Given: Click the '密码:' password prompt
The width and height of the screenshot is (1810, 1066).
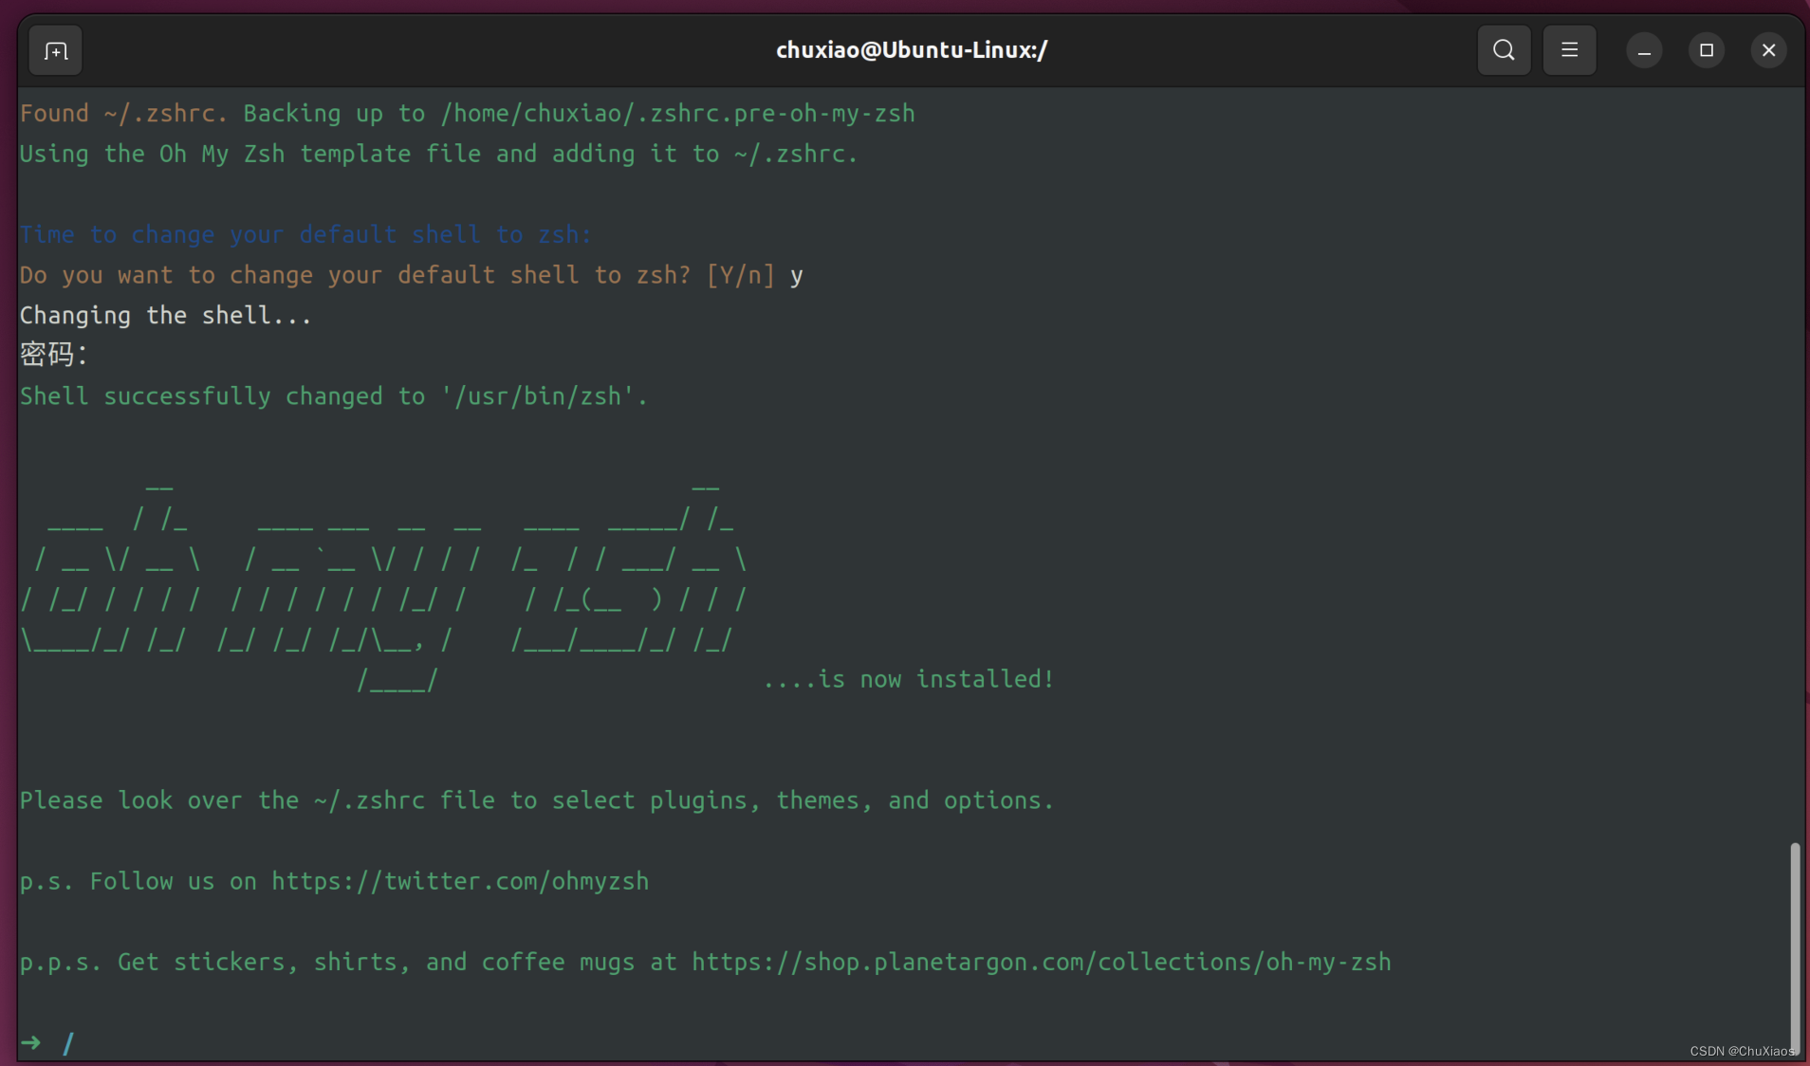Looking at the screenshot, I should (54, 355).
